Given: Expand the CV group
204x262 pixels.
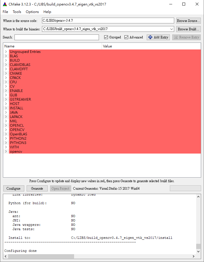Looking at the screenshot, I should pyautogui.click(x=6, y=86).
